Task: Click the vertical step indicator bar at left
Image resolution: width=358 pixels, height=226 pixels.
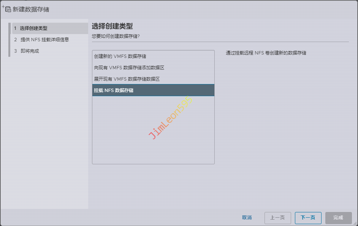Action: [x=10, y=40]
